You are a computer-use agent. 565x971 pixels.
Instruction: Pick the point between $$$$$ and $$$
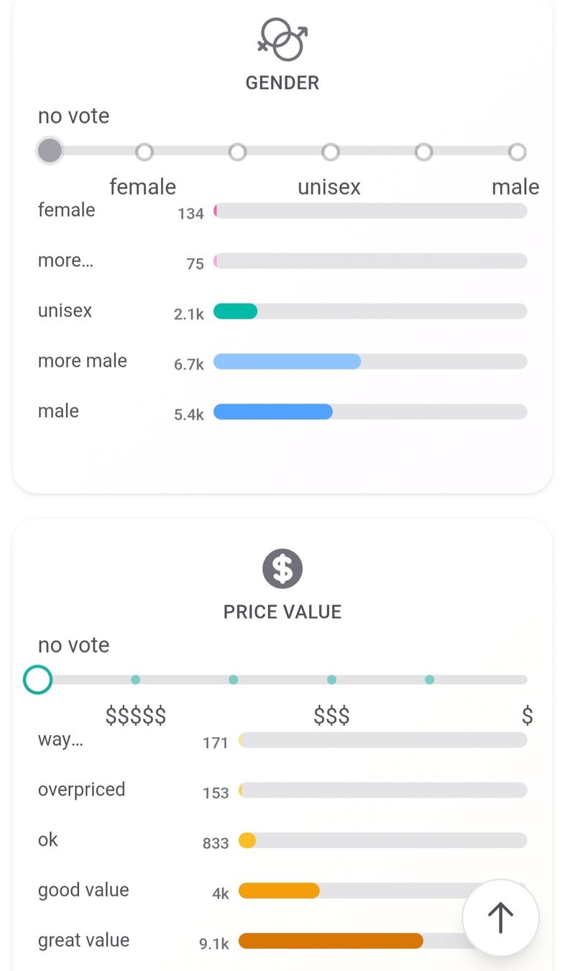pos(233,680)
